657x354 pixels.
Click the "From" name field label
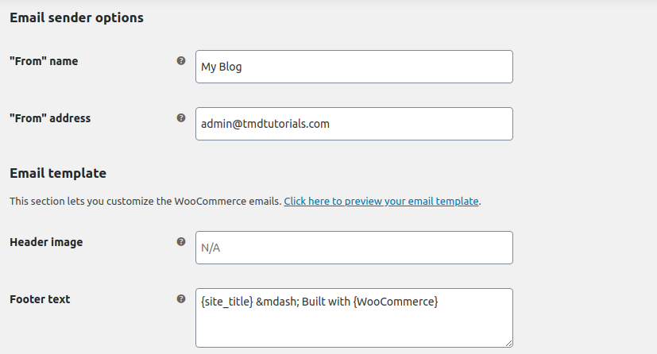pos(44,61)
